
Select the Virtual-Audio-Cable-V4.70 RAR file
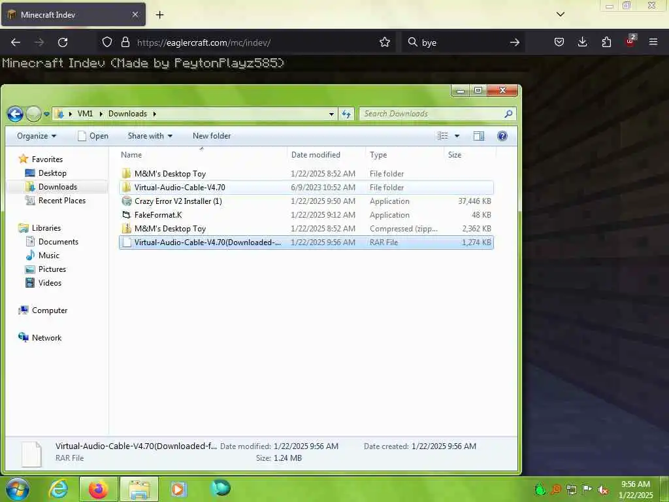pyautogui.click(x=306, y=243)
